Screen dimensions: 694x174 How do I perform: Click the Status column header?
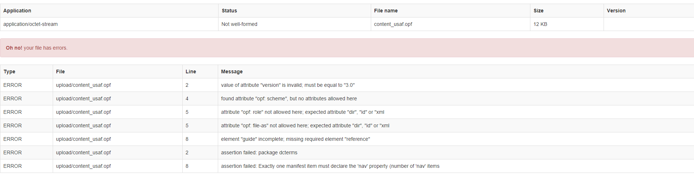coord(229,11)
